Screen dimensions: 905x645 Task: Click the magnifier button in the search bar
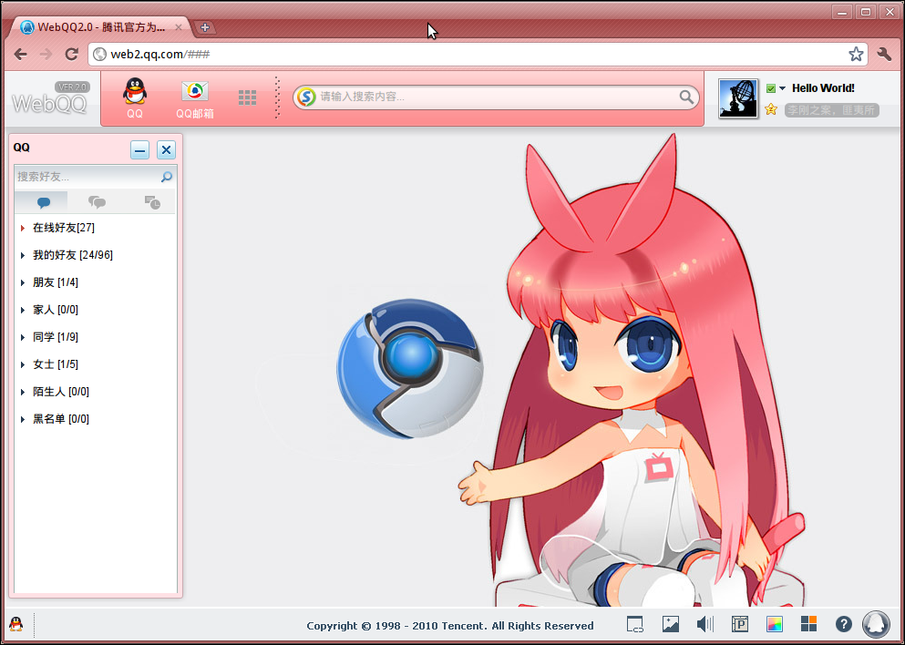(x=686, y=97)
